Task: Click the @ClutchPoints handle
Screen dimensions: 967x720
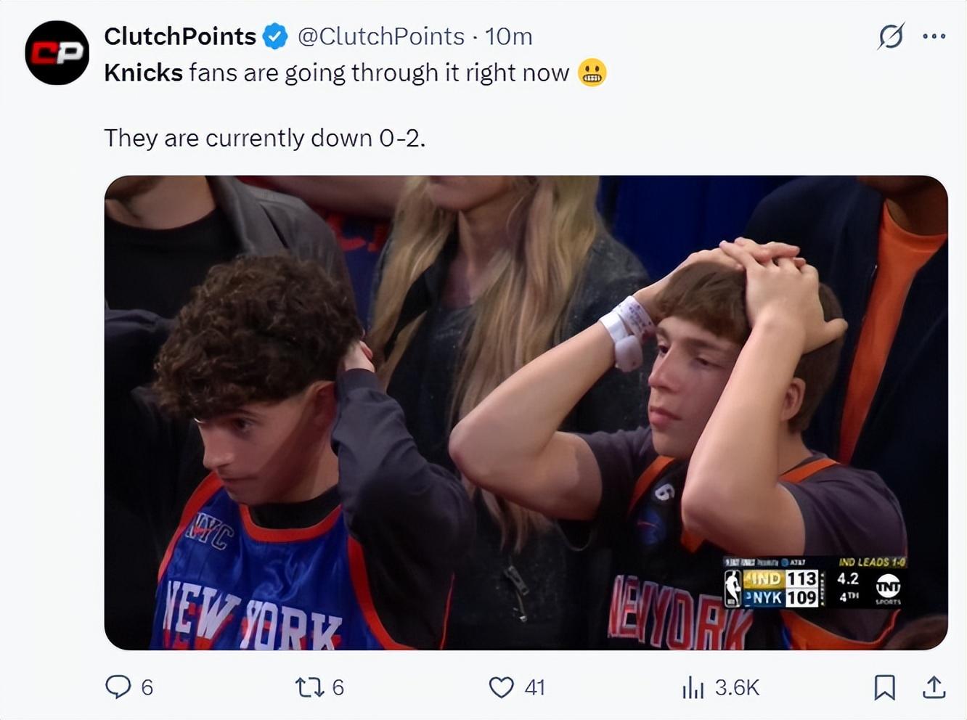Action: [x=380, y=36]
